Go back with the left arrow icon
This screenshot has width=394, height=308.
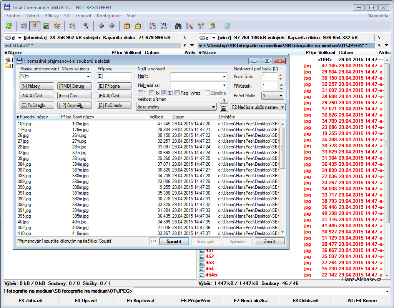point(101,26)
